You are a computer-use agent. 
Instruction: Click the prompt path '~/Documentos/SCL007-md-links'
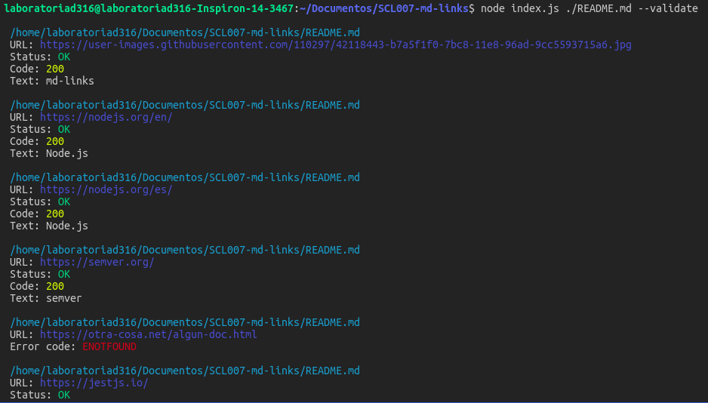(x=383, y=8)
